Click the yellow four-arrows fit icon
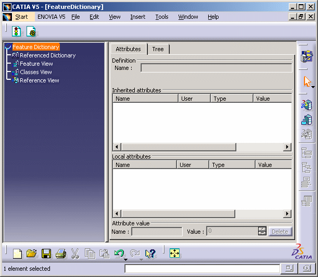 [174, 254]
